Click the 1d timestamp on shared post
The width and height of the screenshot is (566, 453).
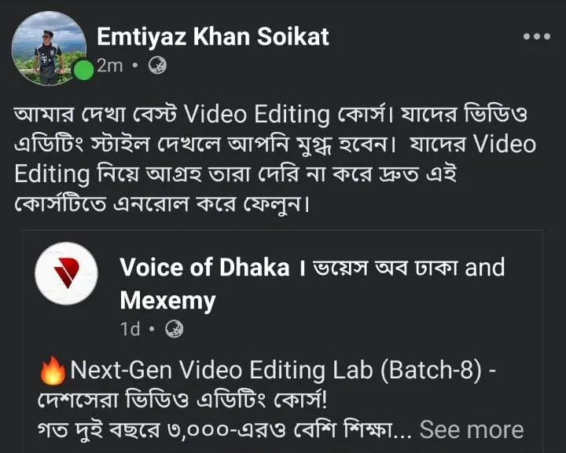[130, 329]
